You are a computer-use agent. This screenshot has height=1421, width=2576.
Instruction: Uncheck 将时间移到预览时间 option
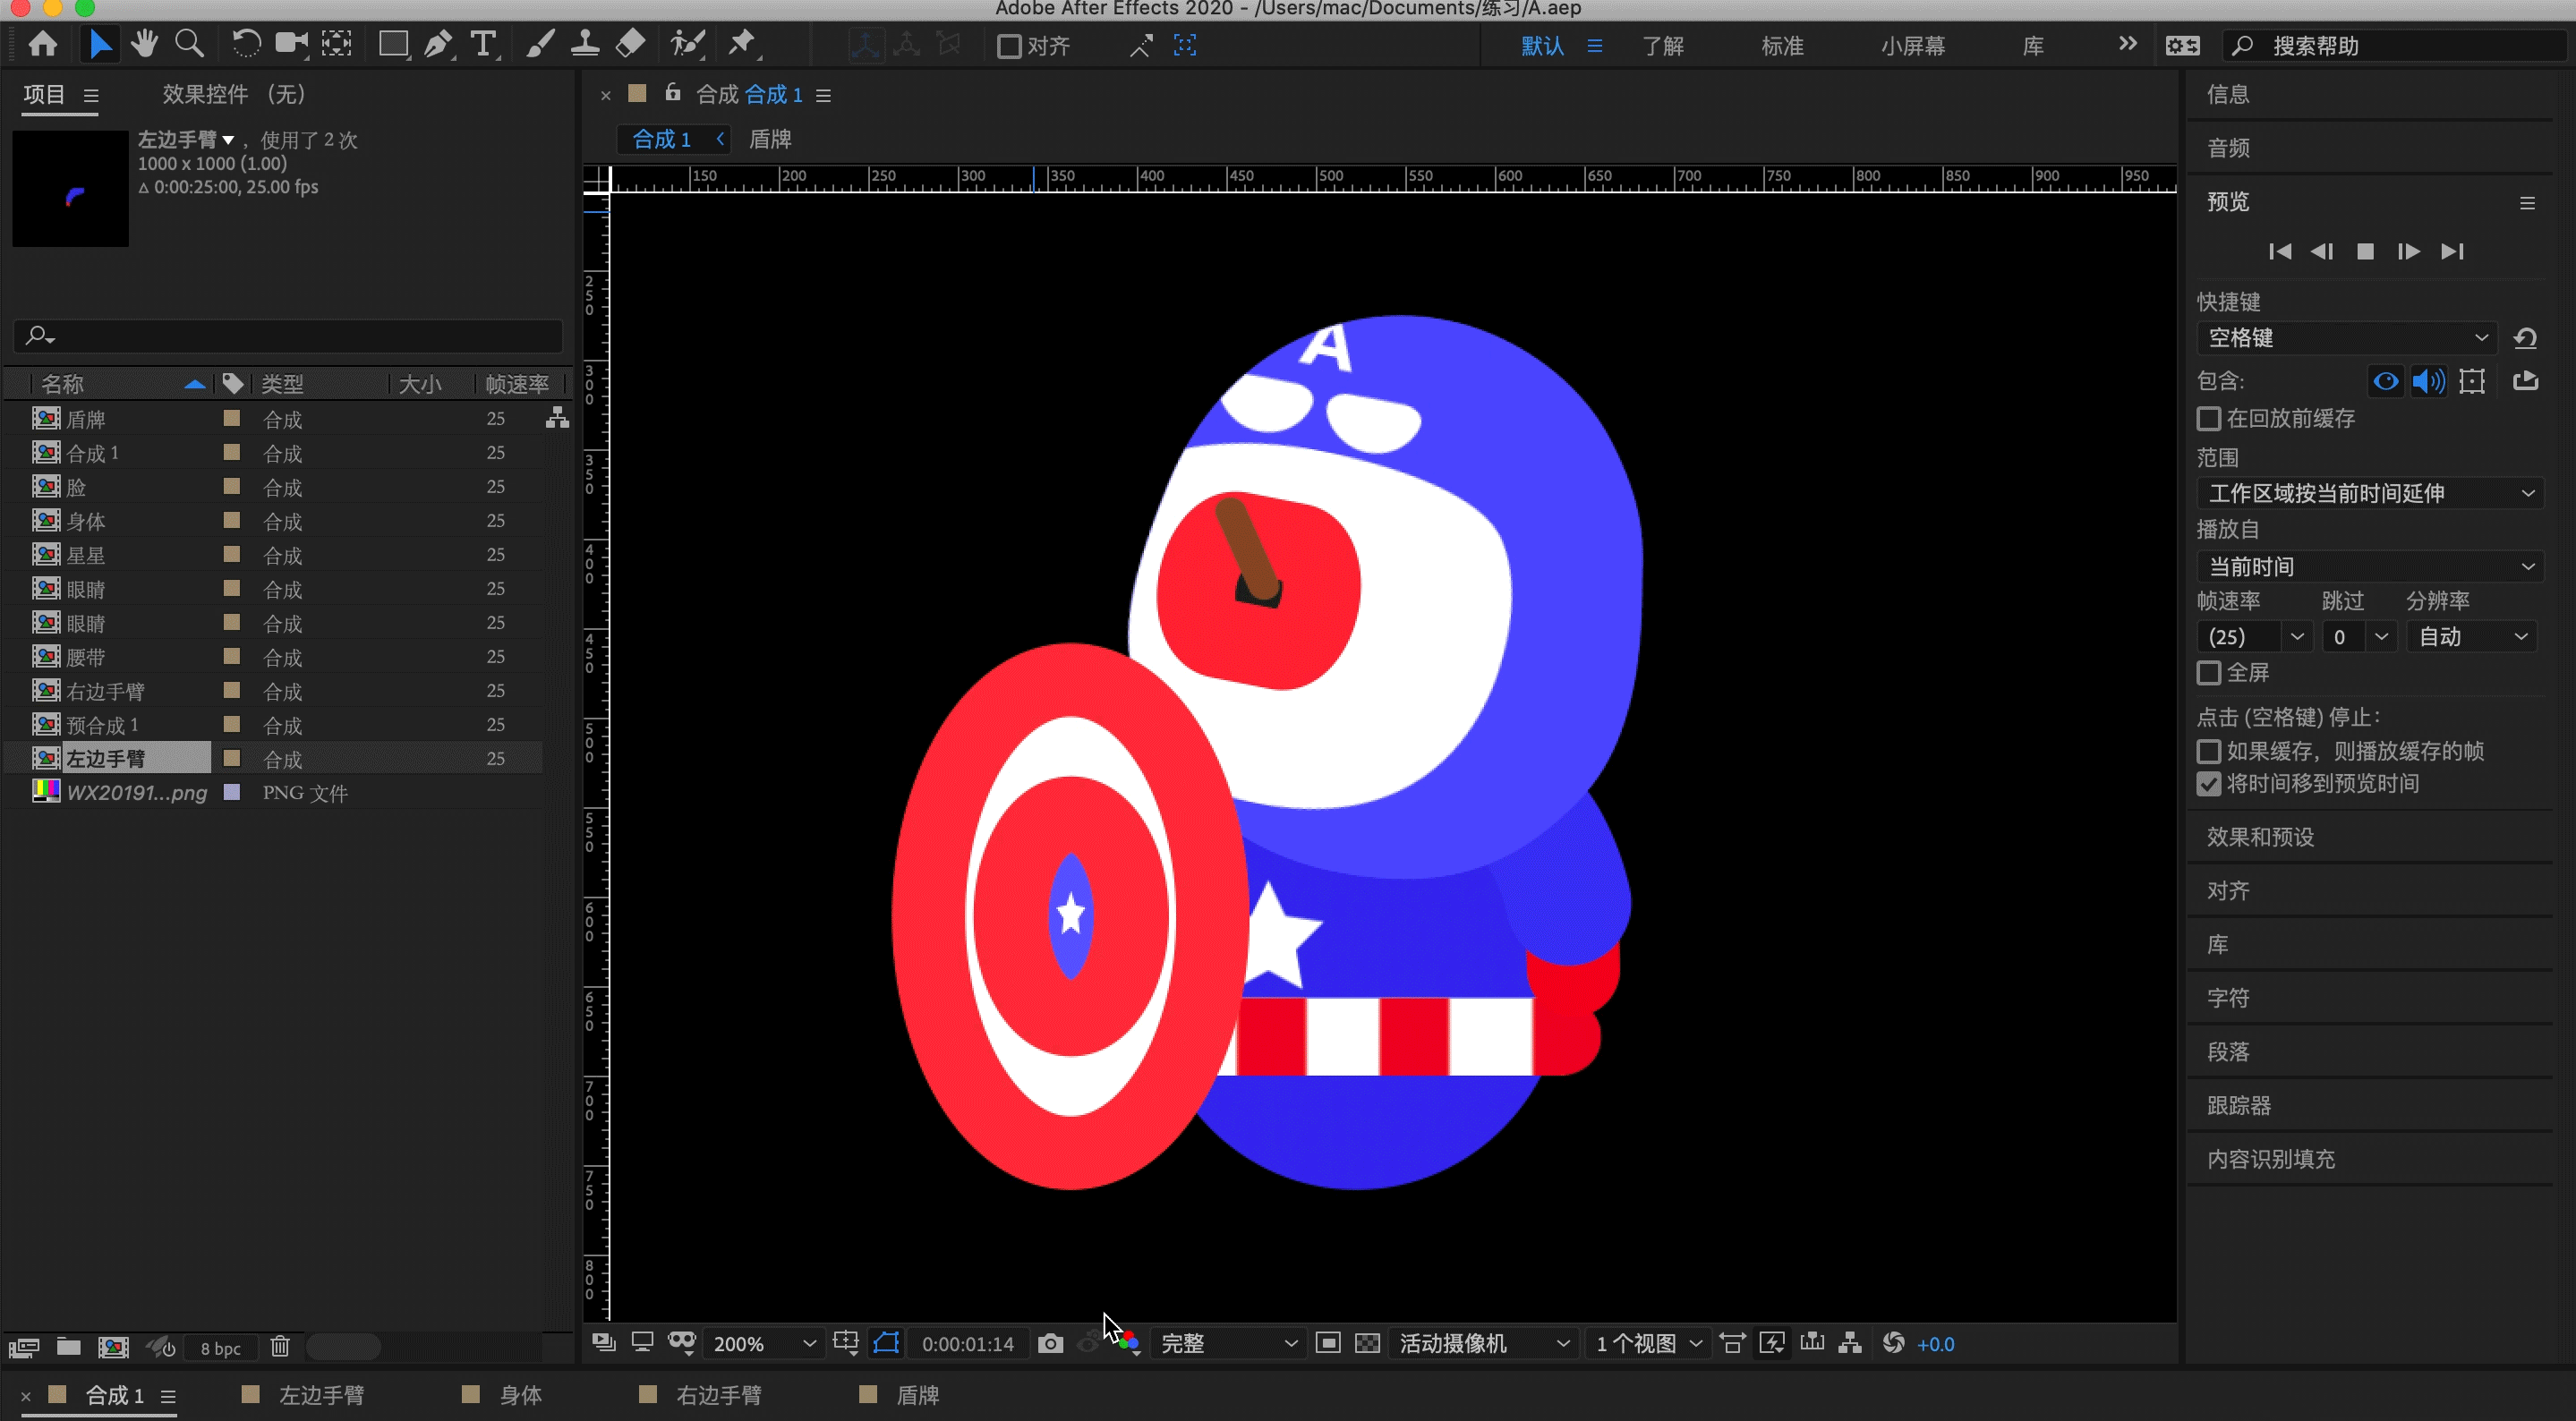tap(2209, 784)
